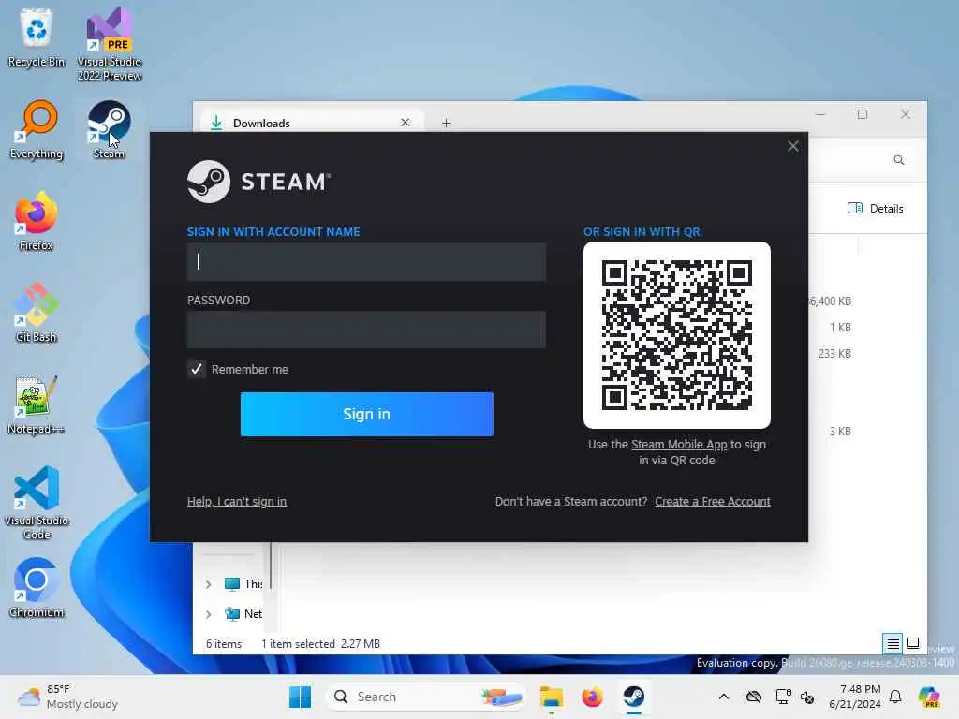Open the weather widget showing 85°F
959x719 pixels.
pos(67,697)
